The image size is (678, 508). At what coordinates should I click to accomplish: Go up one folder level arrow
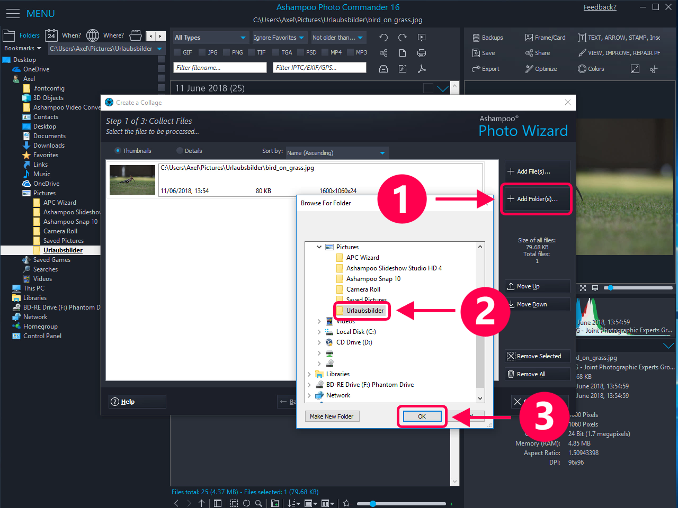pos(201,503)
